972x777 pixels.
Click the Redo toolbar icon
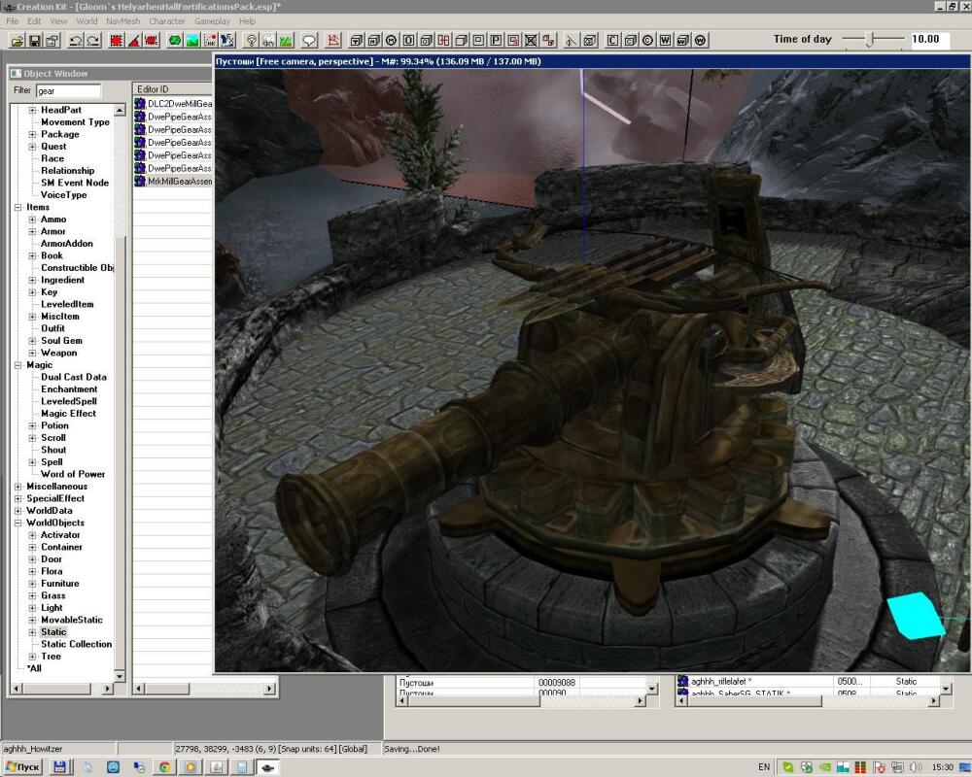93,41
